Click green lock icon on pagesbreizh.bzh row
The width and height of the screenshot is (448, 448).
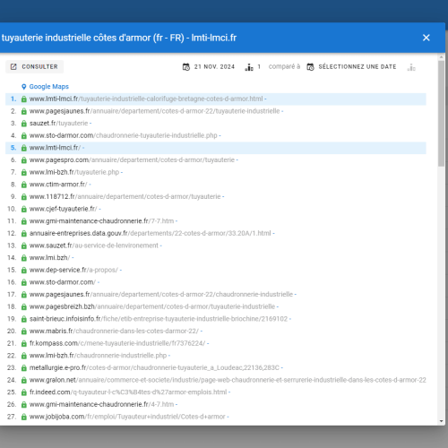point(24,307)
